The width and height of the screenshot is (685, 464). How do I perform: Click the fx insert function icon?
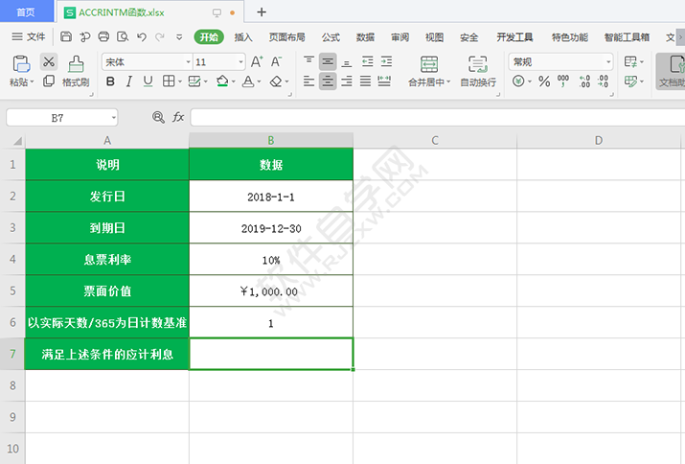(178, 117)
